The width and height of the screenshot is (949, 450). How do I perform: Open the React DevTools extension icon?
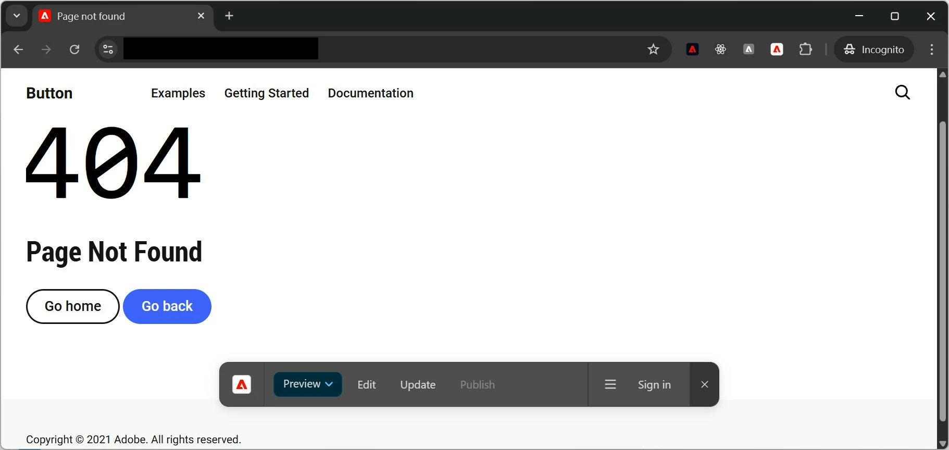(x=720, y=49)
